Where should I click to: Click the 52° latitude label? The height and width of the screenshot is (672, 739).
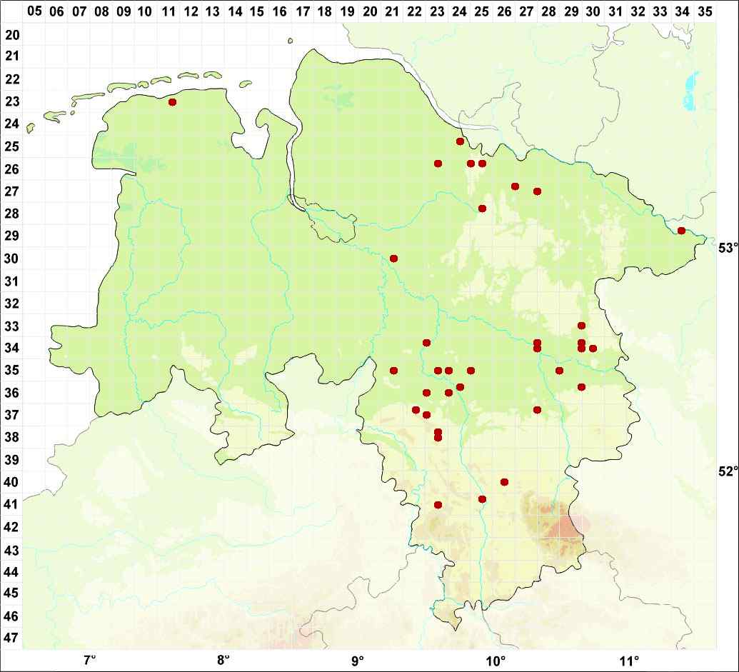click(x=728, y=471)
